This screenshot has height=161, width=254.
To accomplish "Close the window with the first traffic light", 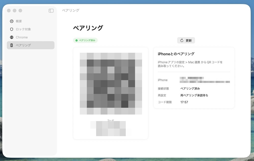I will pyautogui.click(x=9, y=11).
